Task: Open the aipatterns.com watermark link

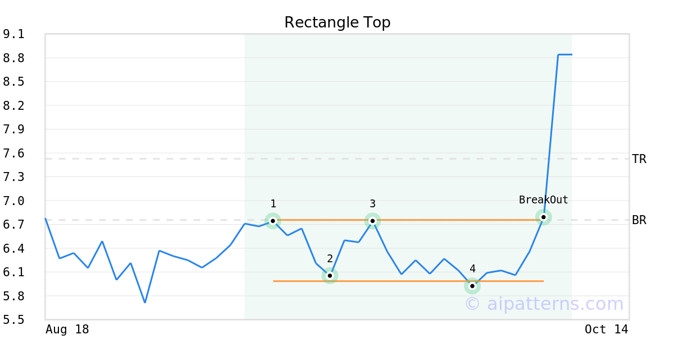Action: pyautogui.click(x=544, y=304)
